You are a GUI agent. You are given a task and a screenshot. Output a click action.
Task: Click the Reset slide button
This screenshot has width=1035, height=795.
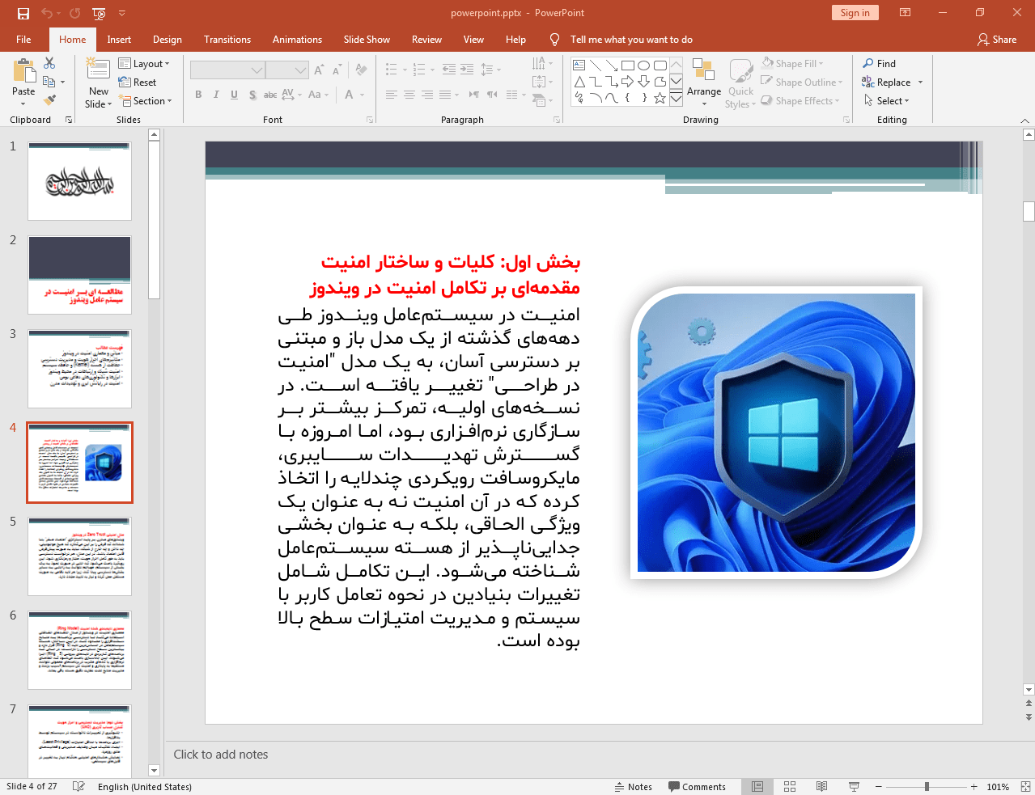[138, 82]
